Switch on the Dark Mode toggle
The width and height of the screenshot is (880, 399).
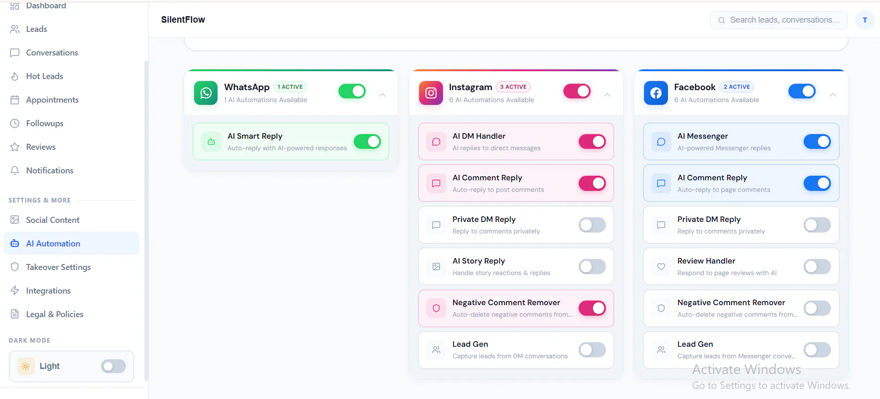pos(113,366)
